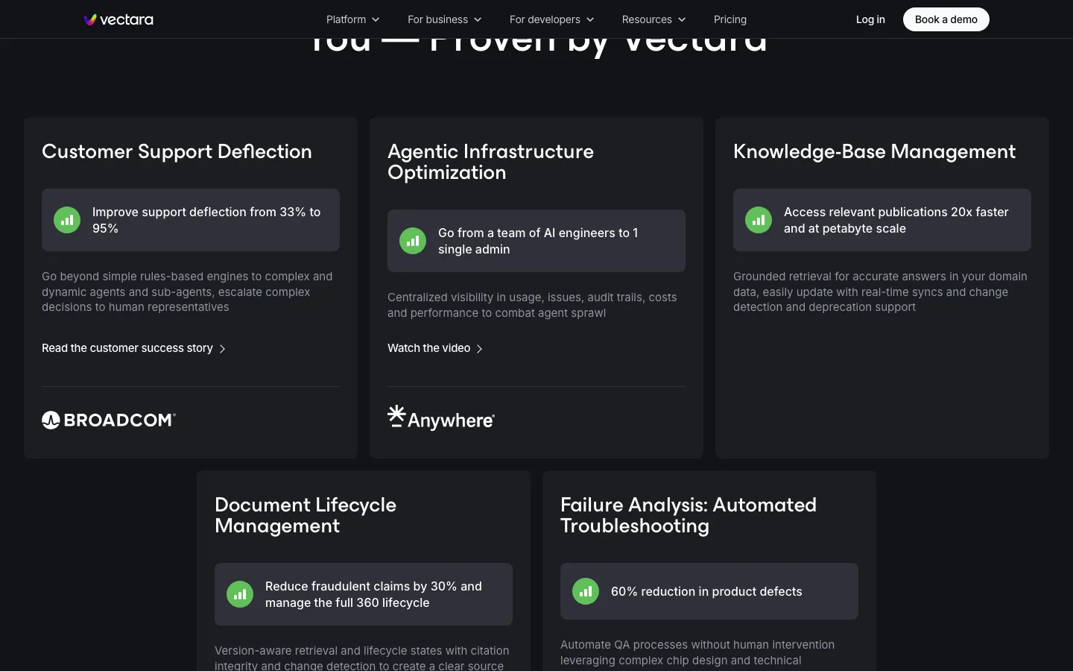The image size is (1073, 671).
Task: Expand the For business dropdown menu
Action: (445, 19)
